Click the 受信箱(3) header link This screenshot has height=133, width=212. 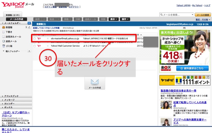pyautogui.click(x=41, y=24)
